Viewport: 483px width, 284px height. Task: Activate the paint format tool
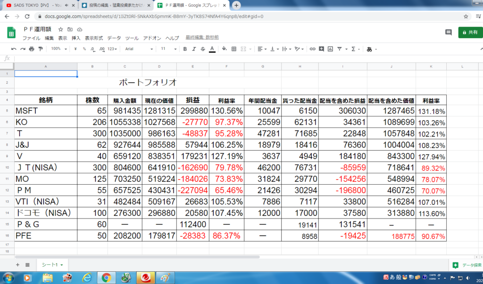pos(41,49)
